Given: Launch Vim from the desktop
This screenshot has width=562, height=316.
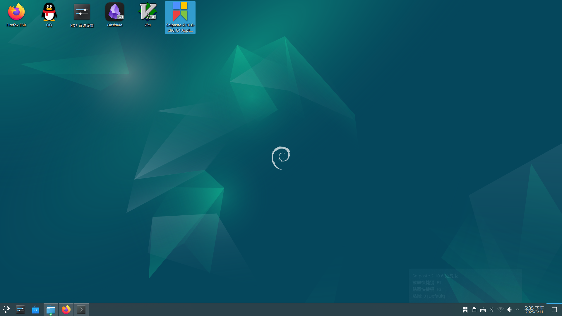Looking at the screenshot, I should click(x=147, y=12).
